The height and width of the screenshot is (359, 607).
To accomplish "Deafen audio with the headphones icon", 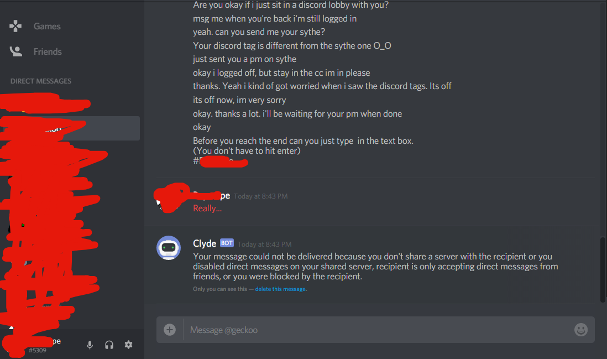I will [109, 345].
